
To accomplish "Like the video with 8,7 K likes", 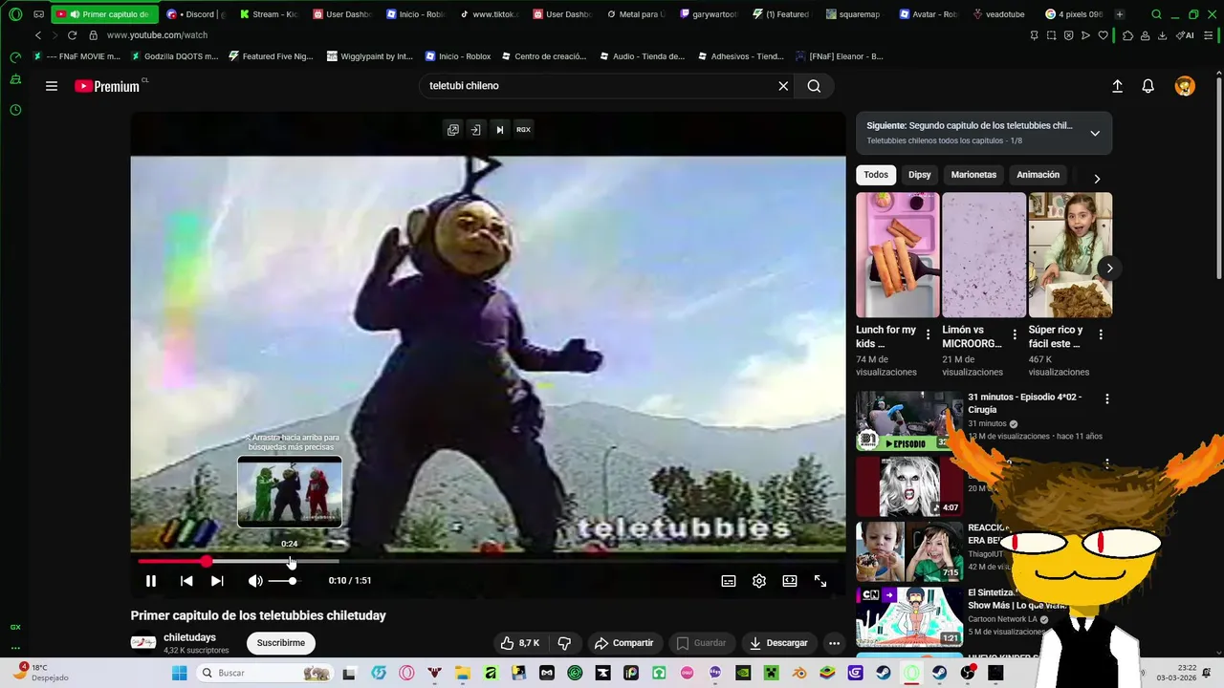I will coord(520,643).
